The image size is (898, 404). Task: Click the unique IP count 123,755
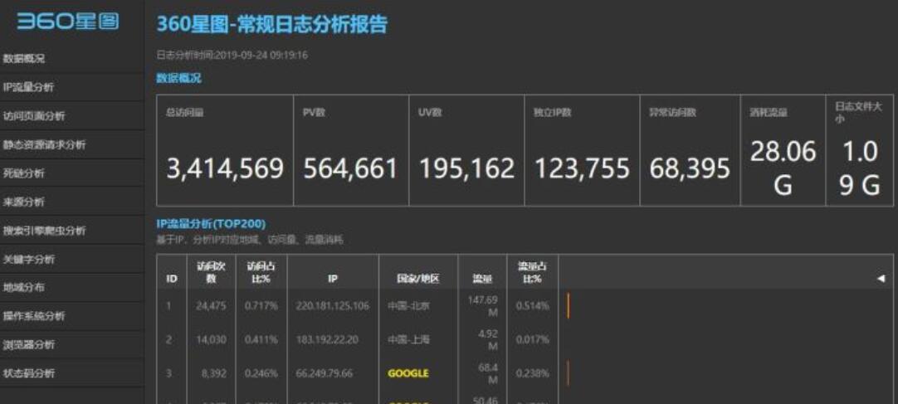582,168
